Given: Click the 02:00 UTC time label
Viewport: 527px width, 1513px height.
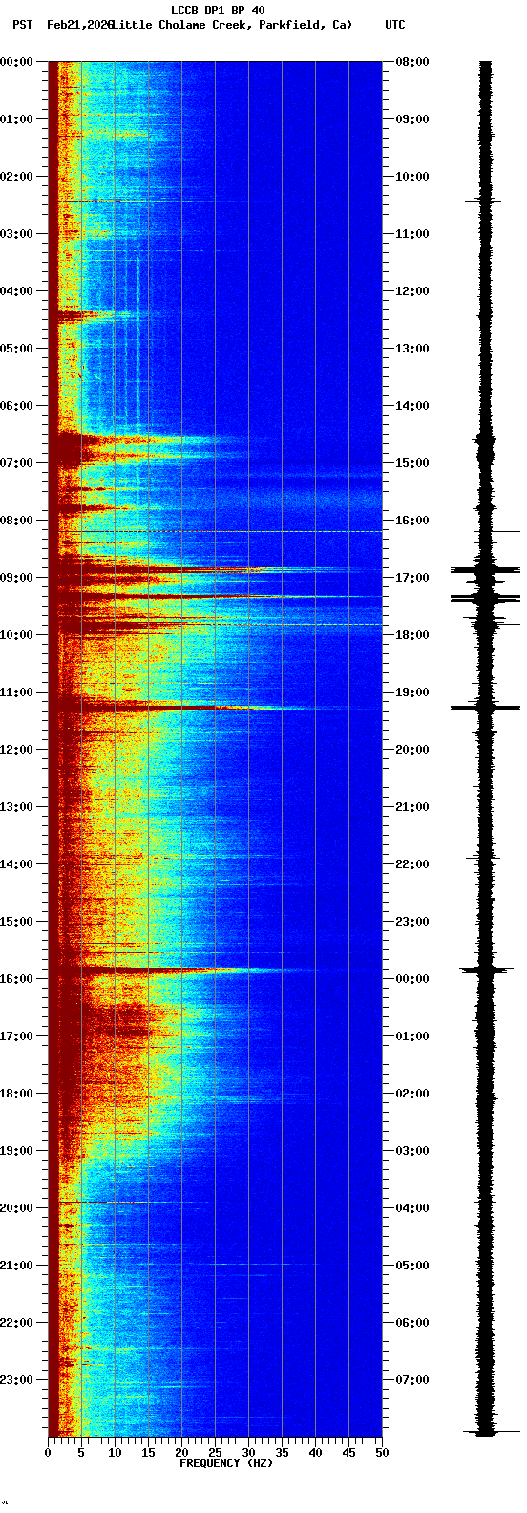Looking at the screenshot, I should pyautogui.click(x=412, y=1094).
